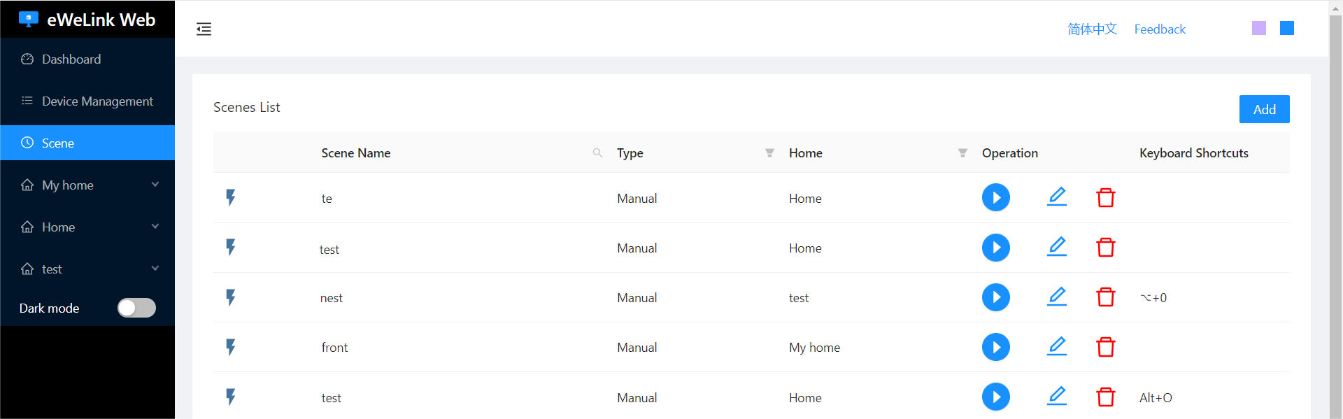1343x419 pixels.
Task: Select the purple theme color swatch
Action: click(1258, 28)
